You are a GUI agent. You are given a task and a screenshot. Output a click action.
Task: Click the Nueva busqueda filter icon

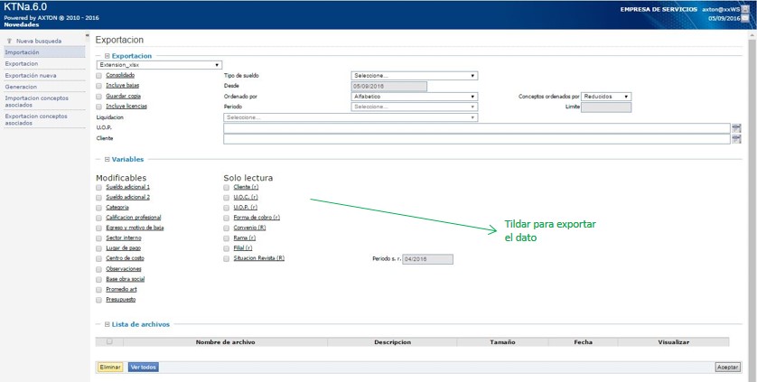[9, 41]
